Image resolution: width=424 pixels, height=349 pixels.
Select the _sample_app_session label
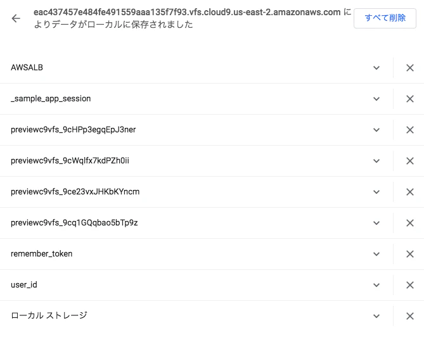[x=51, y=99]
